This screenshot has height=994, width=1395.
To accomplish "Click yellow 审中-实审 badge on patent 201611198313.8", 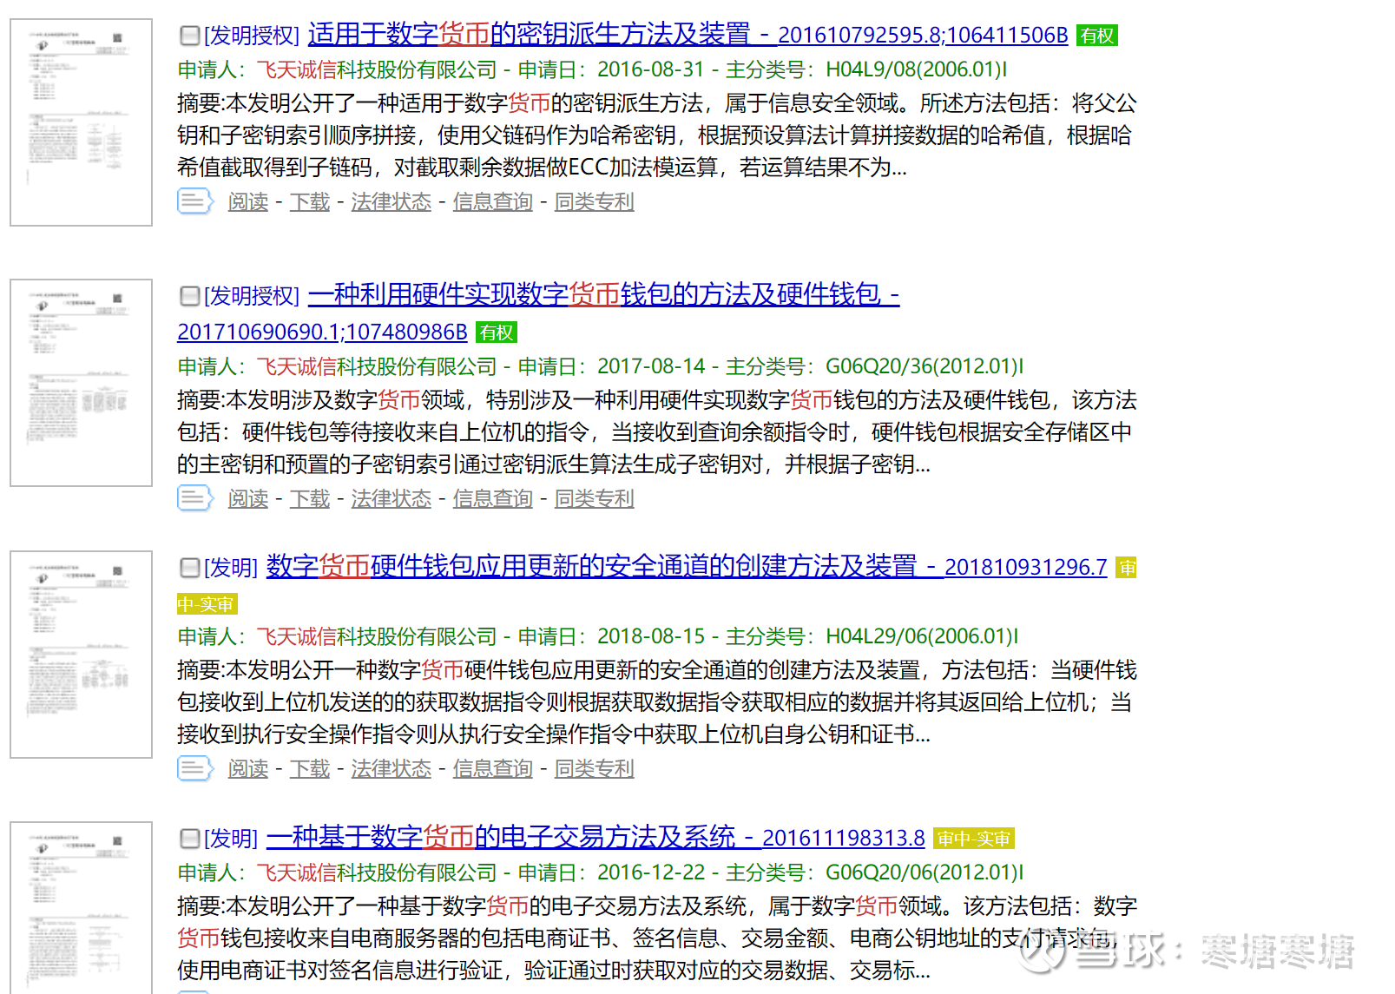I will pos(974,839).
